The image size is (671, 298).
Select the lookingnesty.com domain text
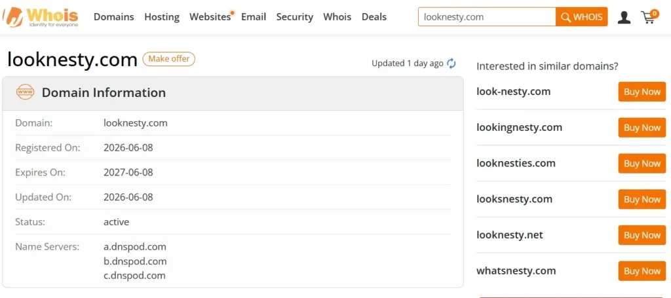[x=519, y=128]
